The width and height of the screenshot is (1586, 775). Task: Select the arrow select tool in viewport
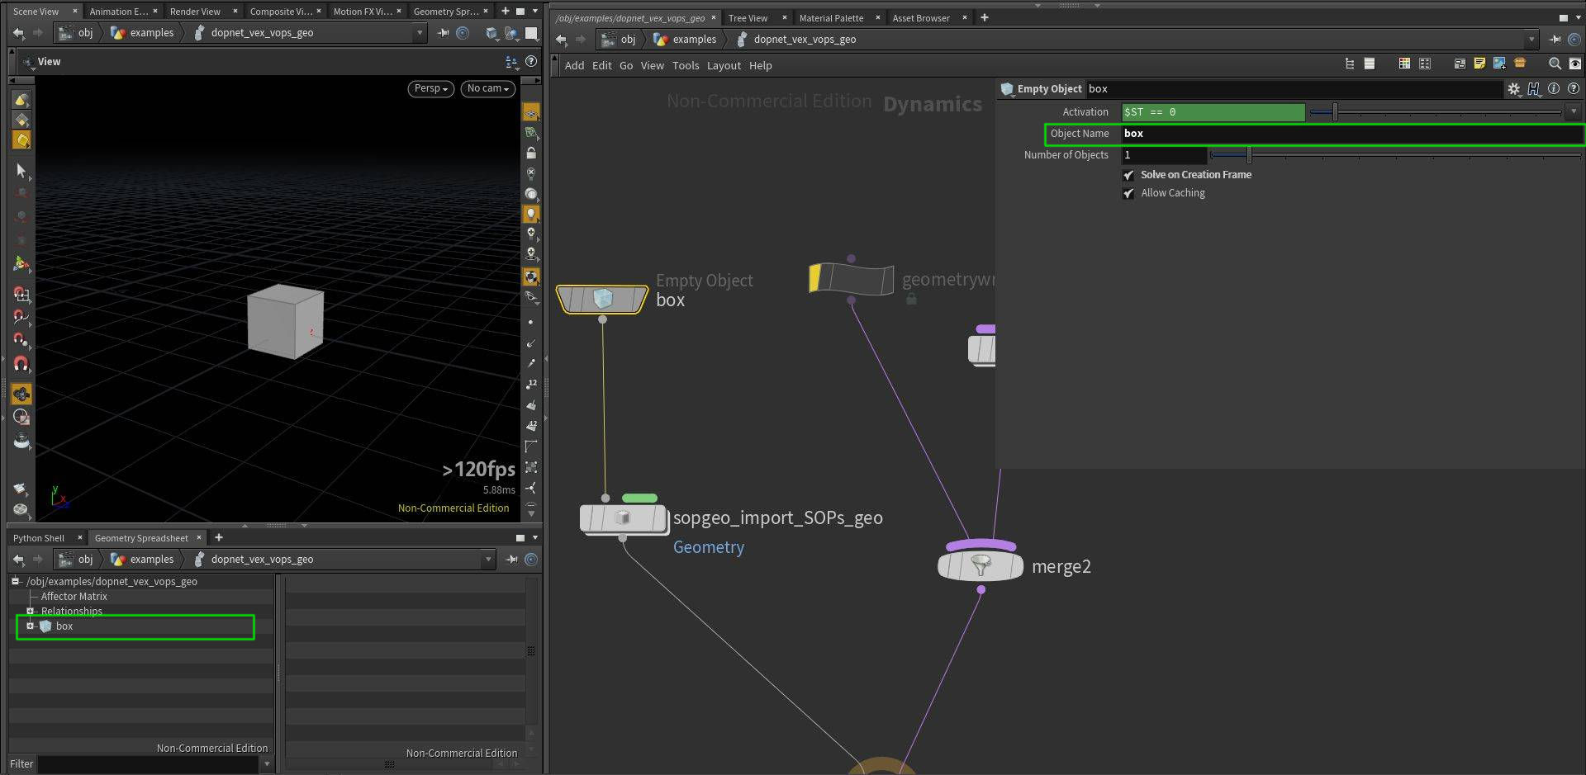coord(21,171)
